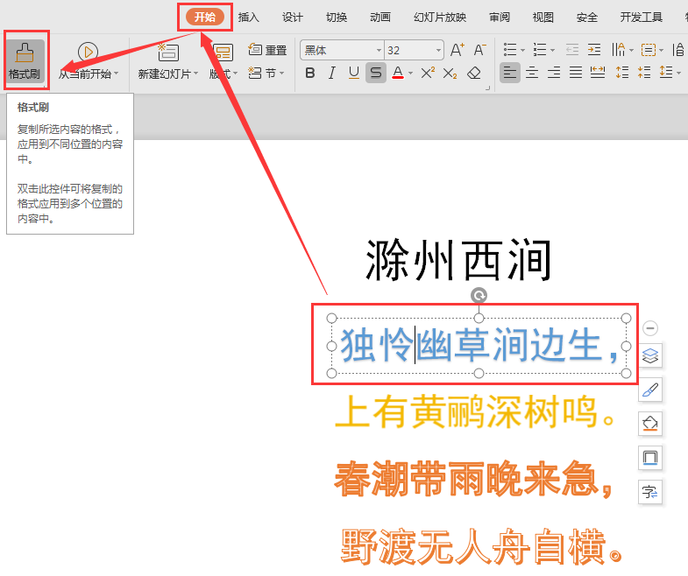The width and height of the screenshot is (688, 576).
Task: Open numbered list dropdown arrow
Action: click(x=552, y=50)
